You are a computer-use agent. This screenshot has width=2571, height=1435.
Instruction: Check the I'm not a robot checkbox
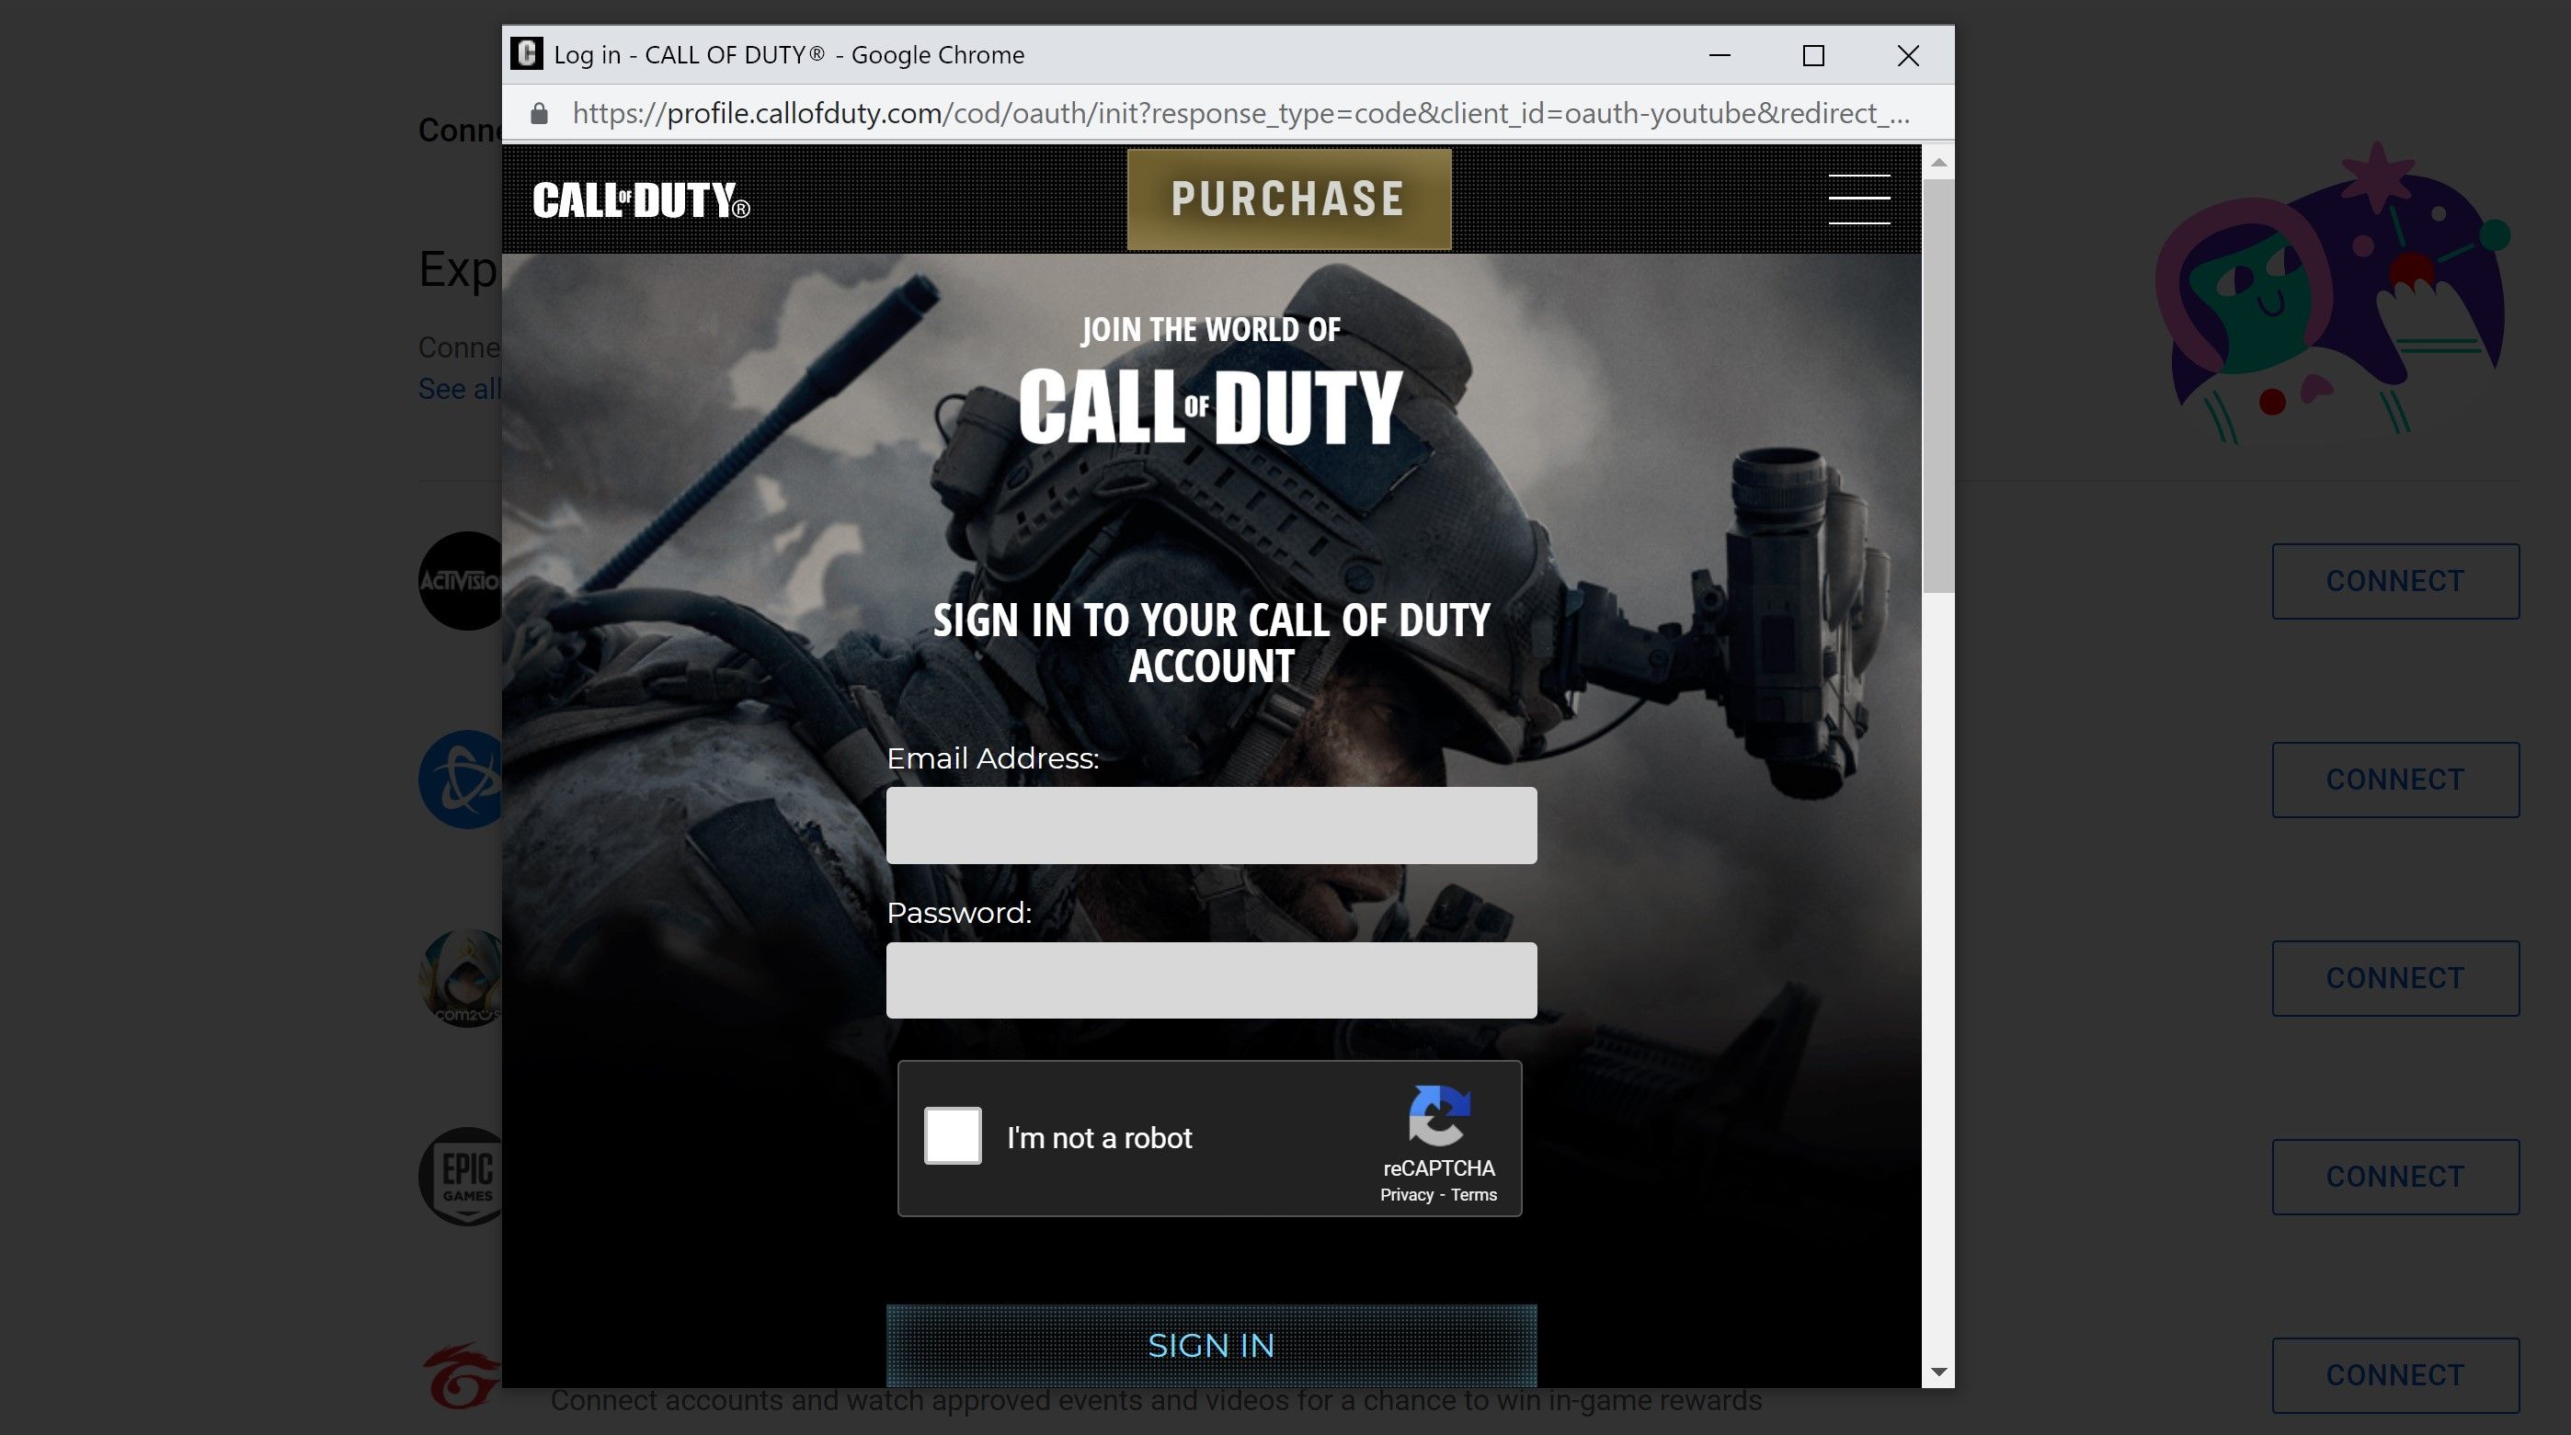point(952,1135)
